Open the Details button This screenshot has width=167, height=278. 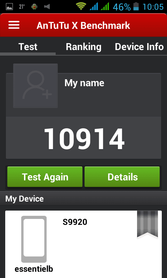point(122,177)
